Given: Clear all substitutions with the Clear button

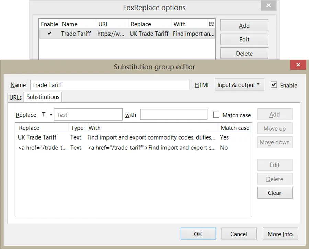Looking at the screenshot, I should tap(275, 193).
